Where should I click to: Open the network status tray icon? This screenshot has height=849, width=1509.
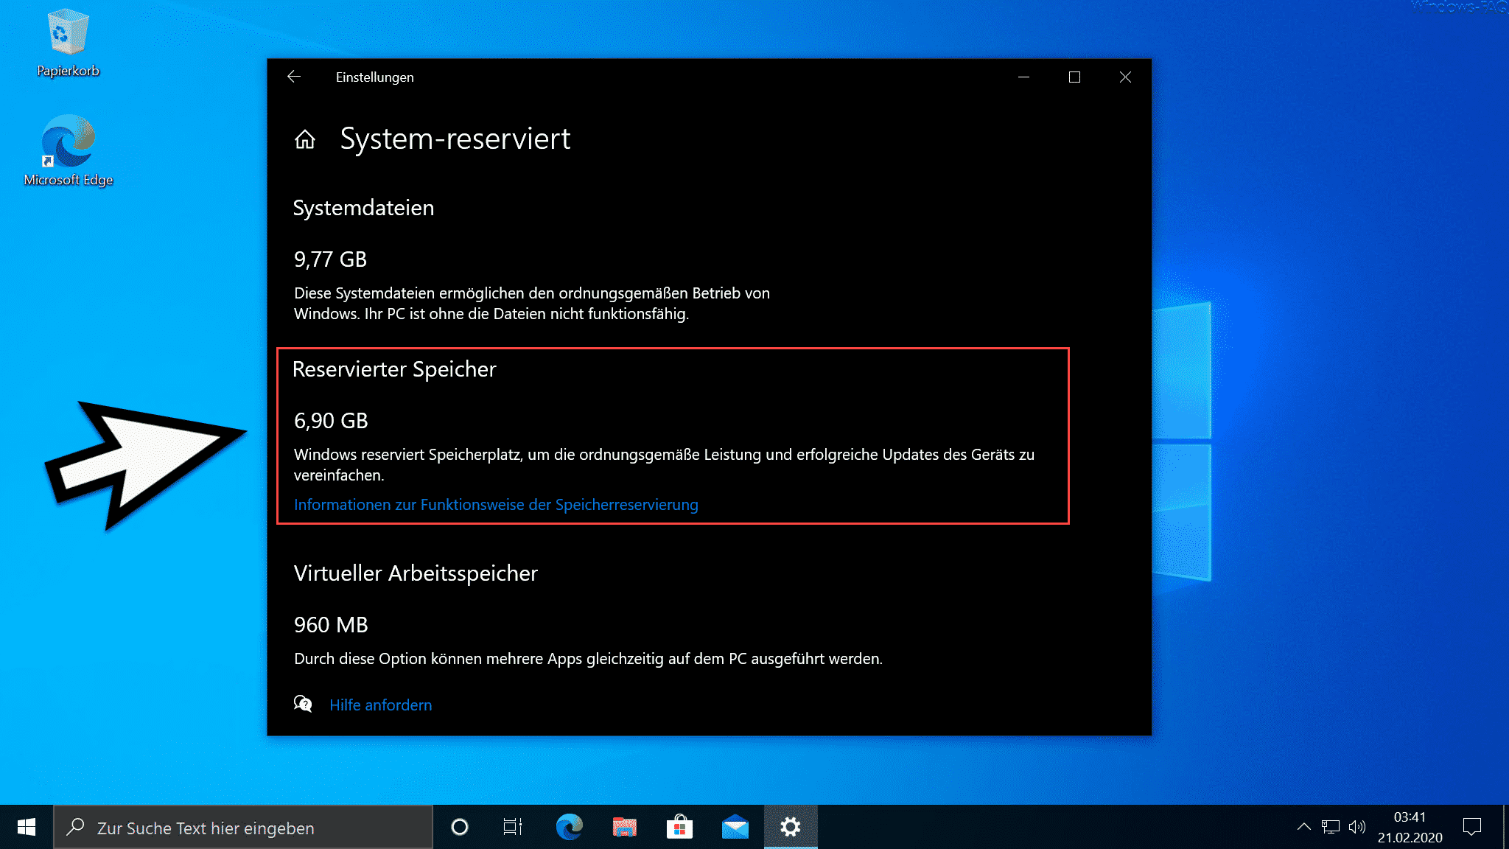click(1331, 827)
